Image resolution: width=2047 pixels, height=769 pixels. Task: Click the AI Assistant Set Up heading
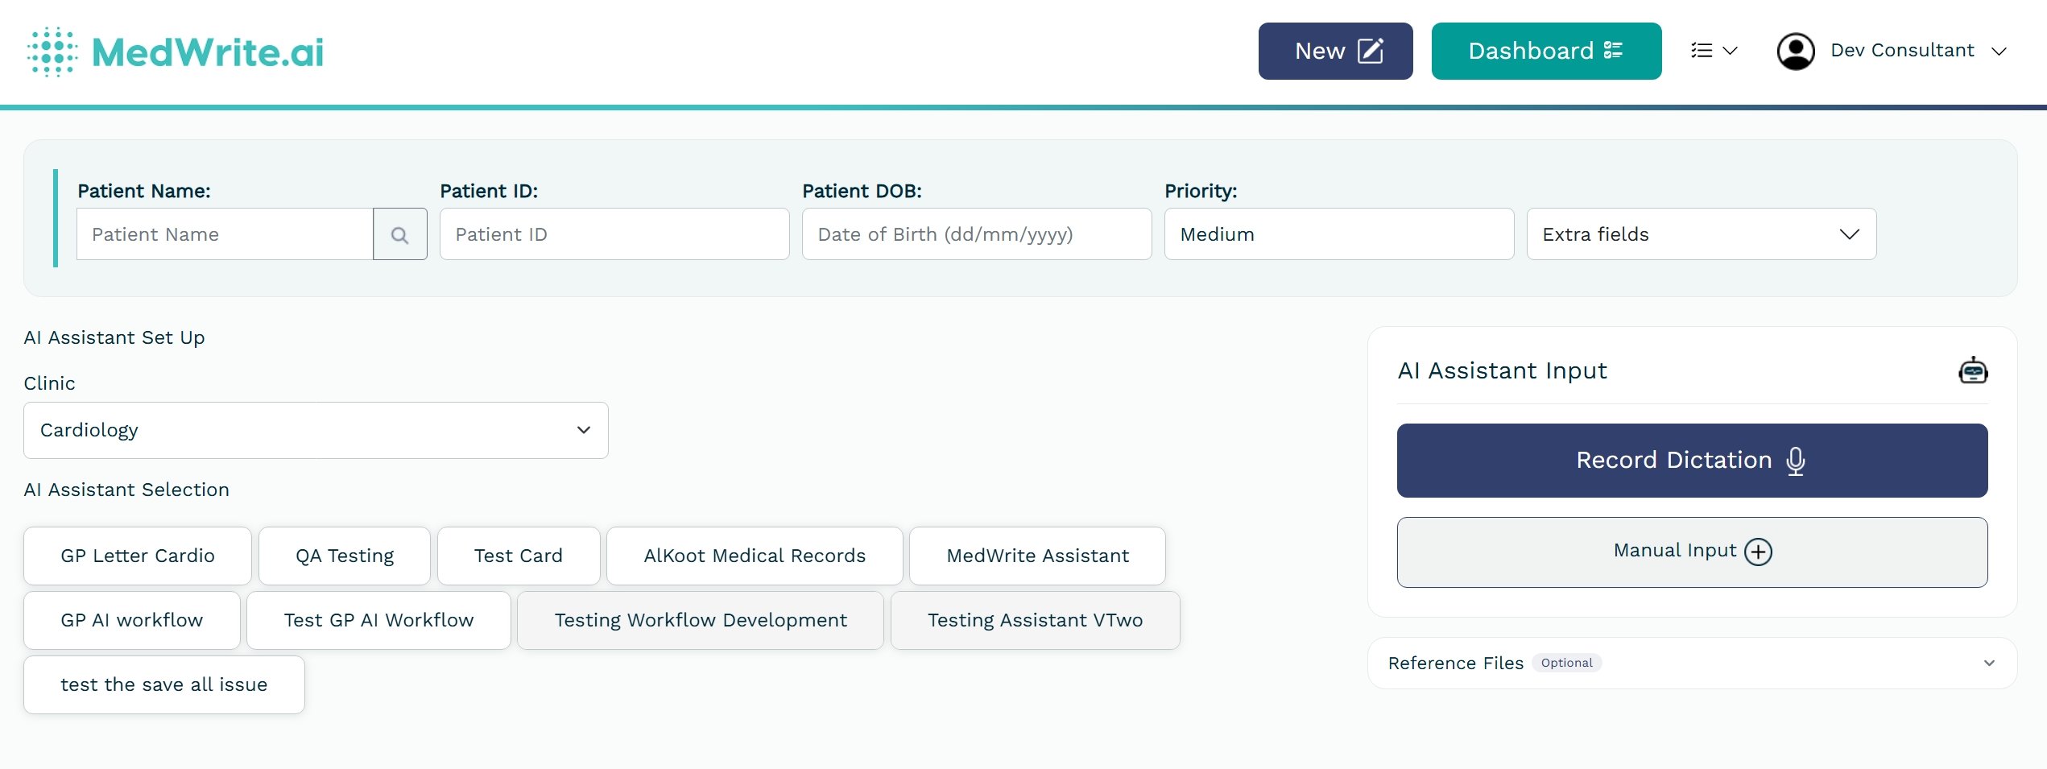tap(114, 337)
